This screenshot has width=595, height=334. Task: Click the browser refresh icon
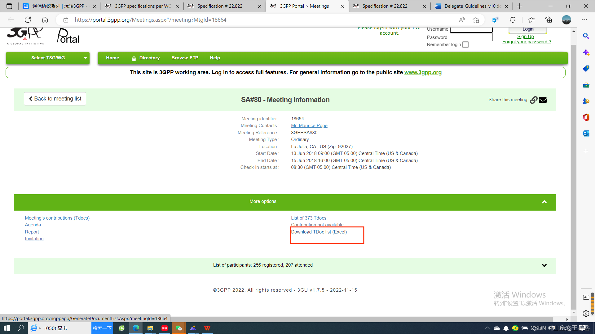coord(28,20)
